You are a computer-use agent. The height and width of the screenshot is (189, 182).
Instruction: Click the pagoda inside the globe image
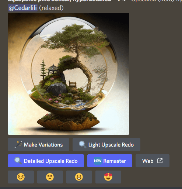[53, 69]
